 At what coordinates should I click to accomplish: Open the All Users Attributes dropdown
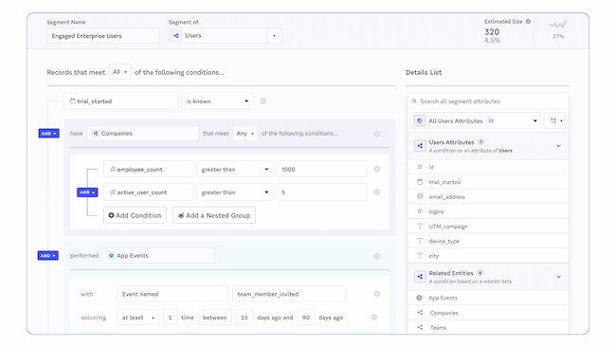(476, 120)
